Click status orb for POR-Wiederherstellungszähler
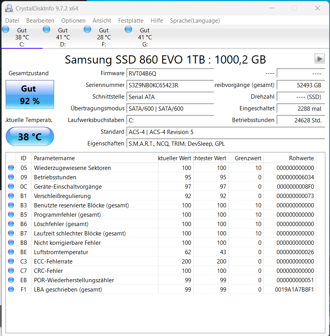The height and width of the screenshot is (336, 330). point(11,280)
